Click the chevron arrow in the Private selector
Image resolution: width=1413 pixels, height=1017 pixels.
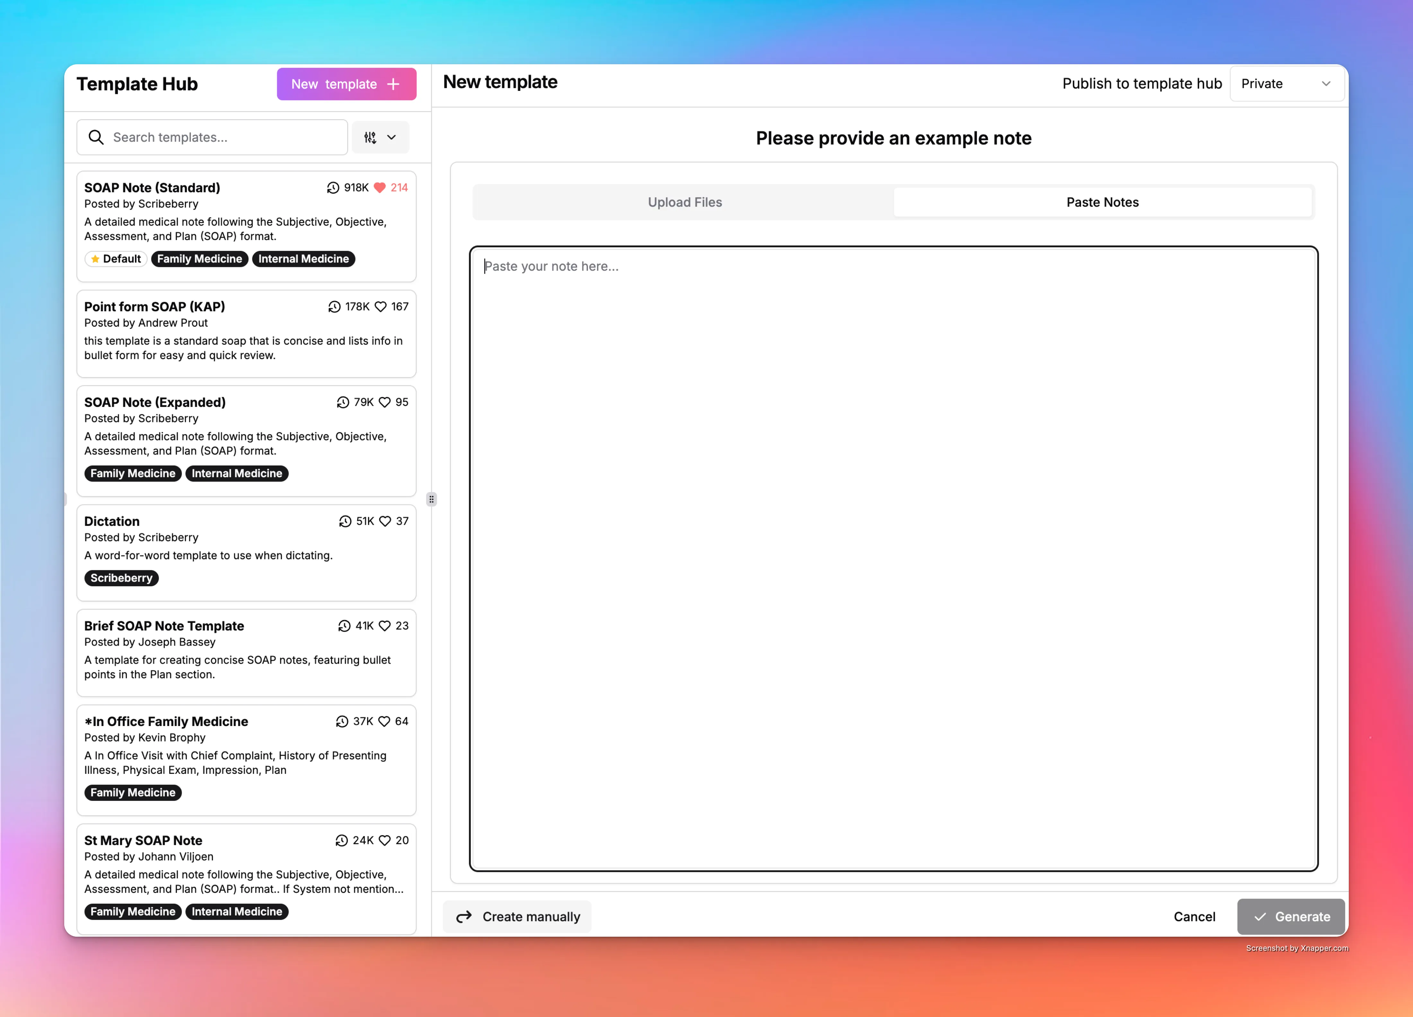(1326, 84)
